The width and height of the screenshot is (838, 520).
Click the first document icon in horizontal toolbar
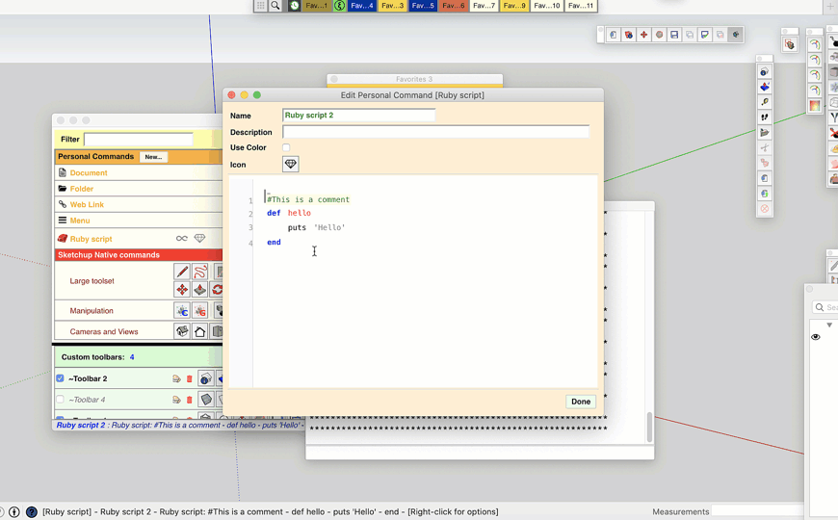click(613, 35)
